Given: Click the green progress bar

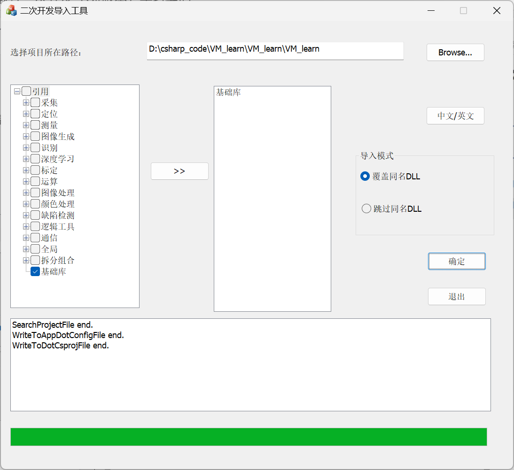Looking at the screenshot, I should click(x=249, y=437).
